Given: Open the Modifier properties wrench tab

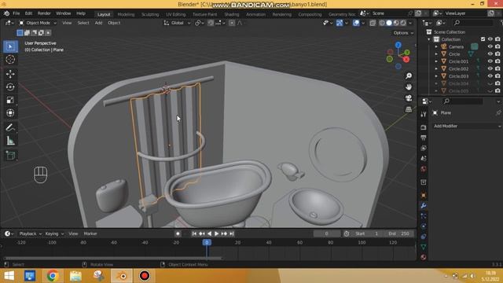Looking at the screenshot, I should pos(424,206).
